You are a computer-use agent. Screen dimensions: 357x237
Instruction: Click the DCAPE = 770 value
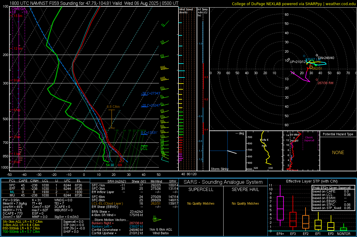click(12, 213)
